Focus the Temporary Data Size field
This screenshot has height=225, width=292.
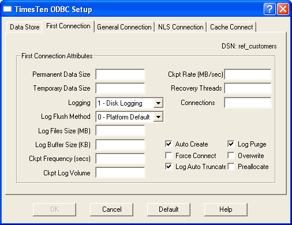pos(120,88)
